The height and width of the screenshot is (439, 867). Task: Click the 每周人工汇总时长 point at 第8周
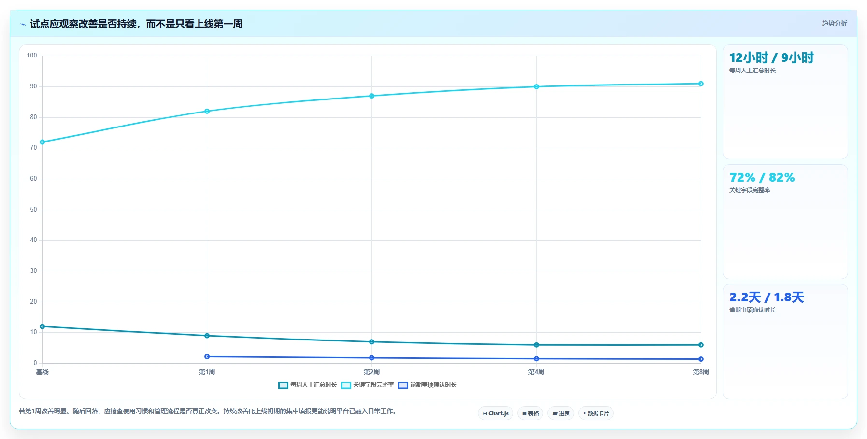coord(701,345)
